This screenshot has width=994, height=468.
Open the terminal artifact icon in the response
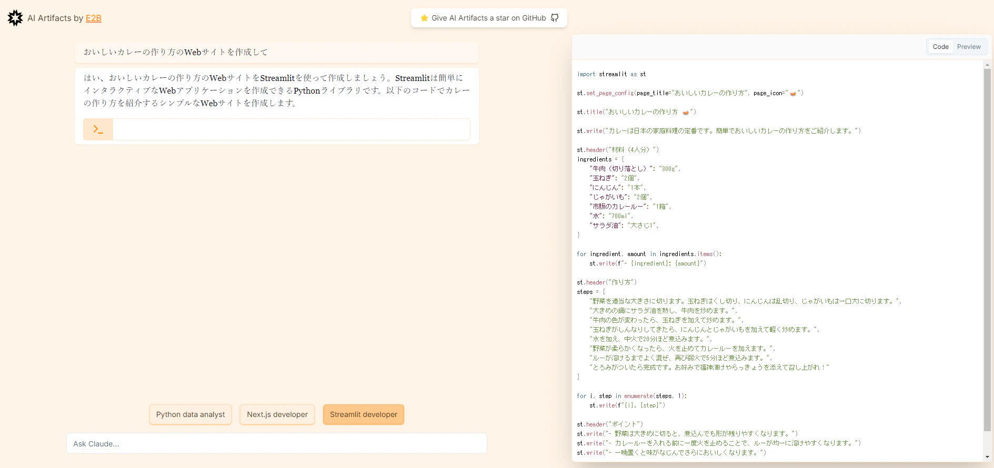click(98, 129)
